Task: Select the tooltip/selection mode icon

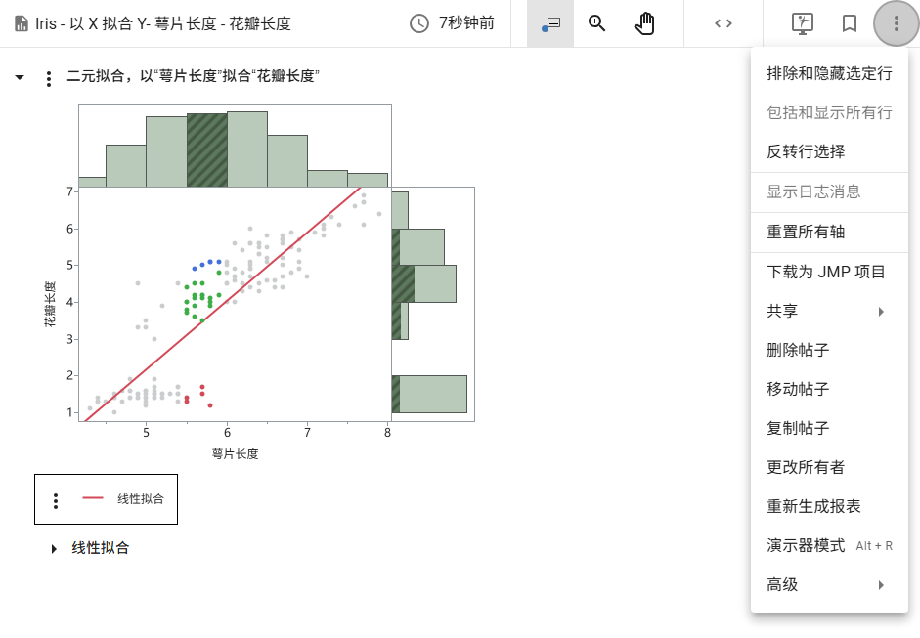Action: coord(550,23)
